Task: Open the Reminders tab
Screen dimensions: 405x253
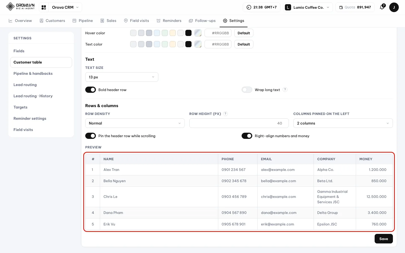Action: (x=169, y=21)
